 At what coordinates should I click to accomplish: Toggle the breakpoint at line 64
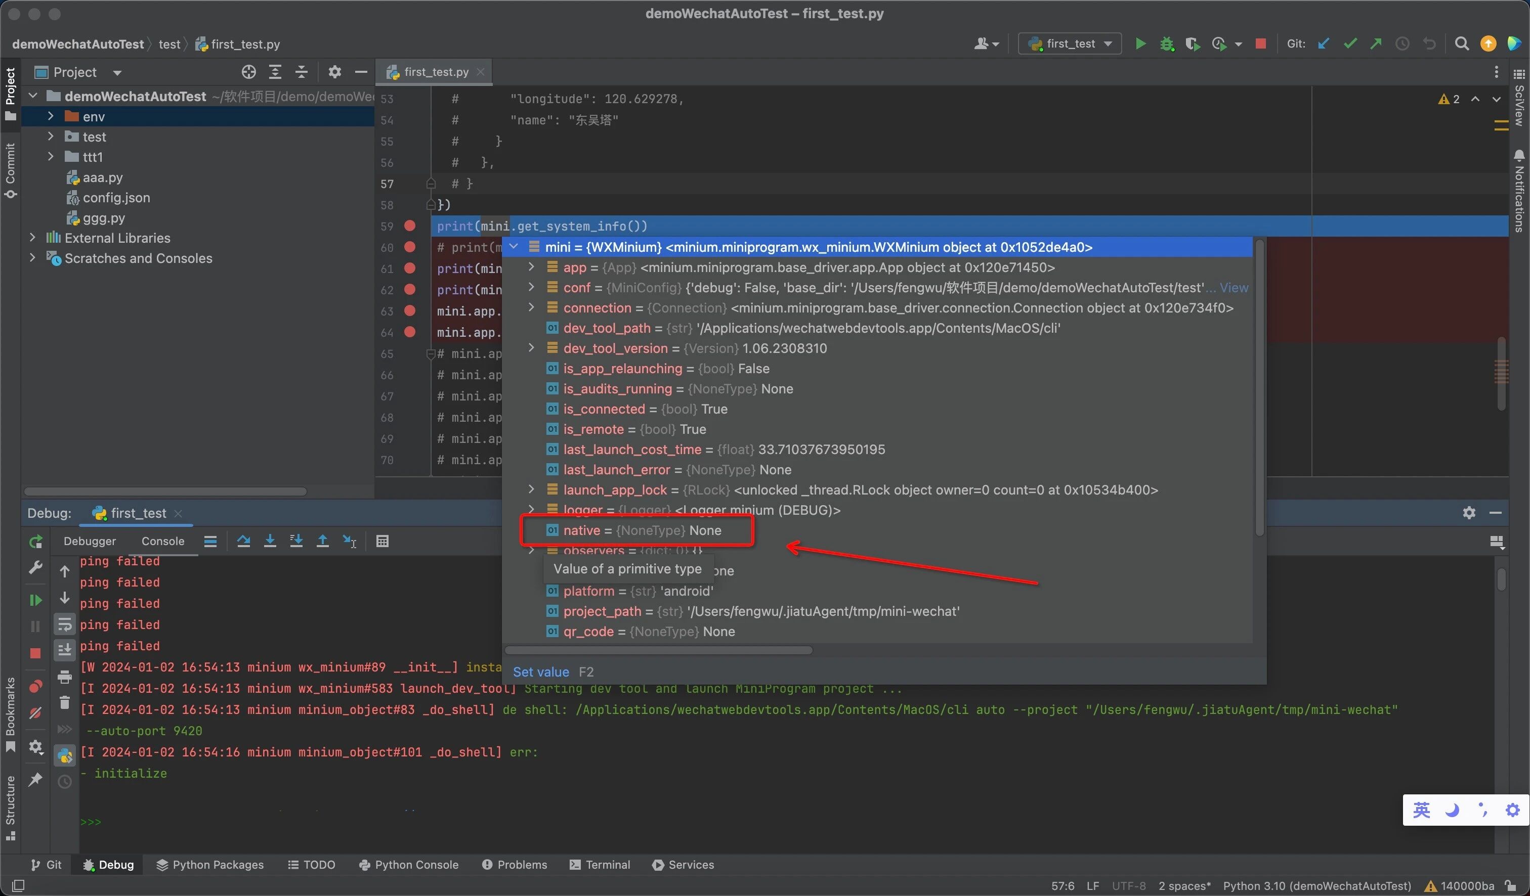click(410, 332)
